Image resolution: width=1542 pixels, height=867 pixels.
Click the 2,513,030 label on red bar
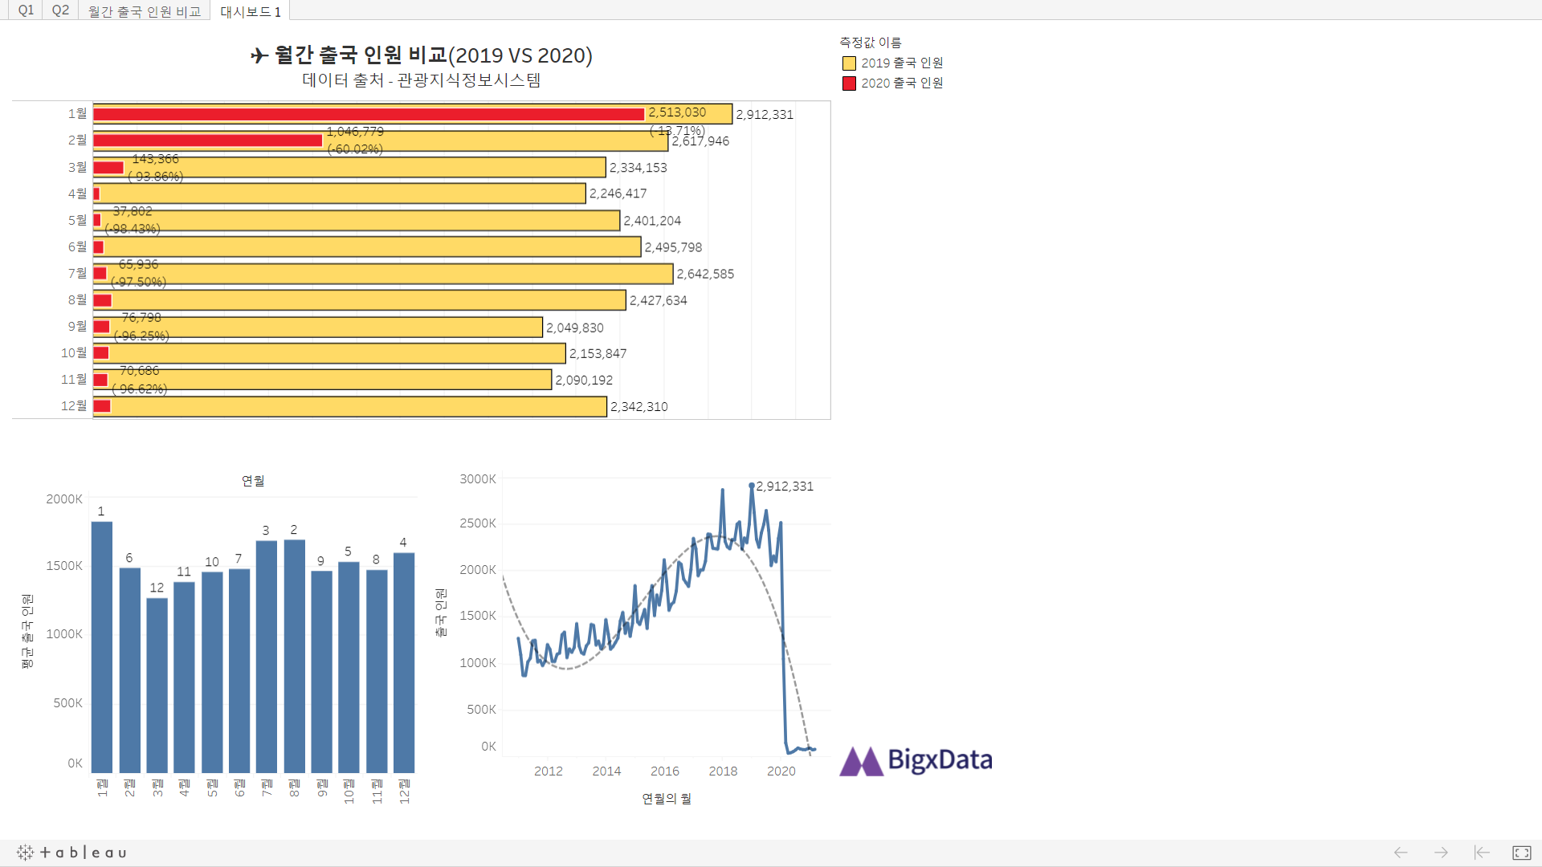[677, 112]
